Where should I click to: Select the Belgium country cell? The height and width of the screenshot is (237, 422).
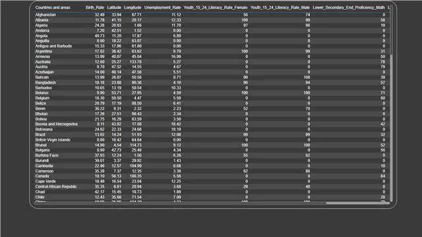pos(42,98)
